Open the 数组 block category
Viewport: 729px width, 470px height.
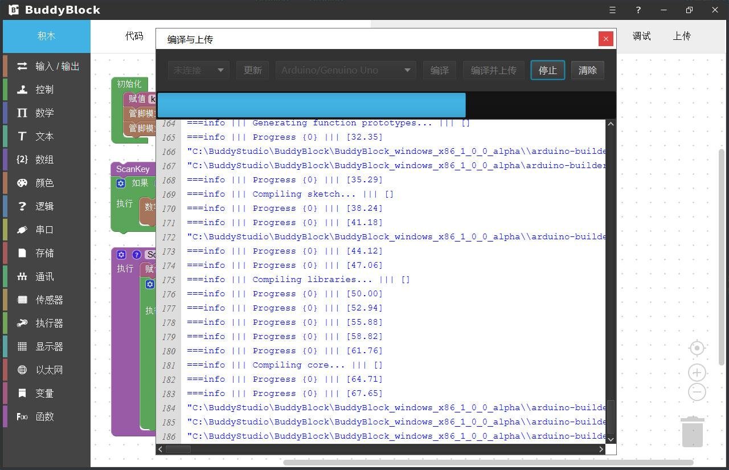[x=47, y=160]
